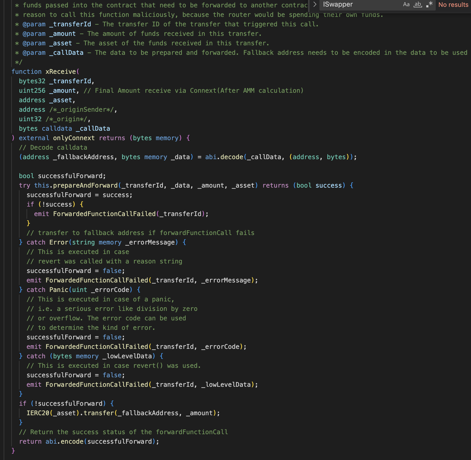The width and height of the screenshot is (471, 460).
Task: Click '// i.e. a serious error like division' comment
Action: point(112,309)
